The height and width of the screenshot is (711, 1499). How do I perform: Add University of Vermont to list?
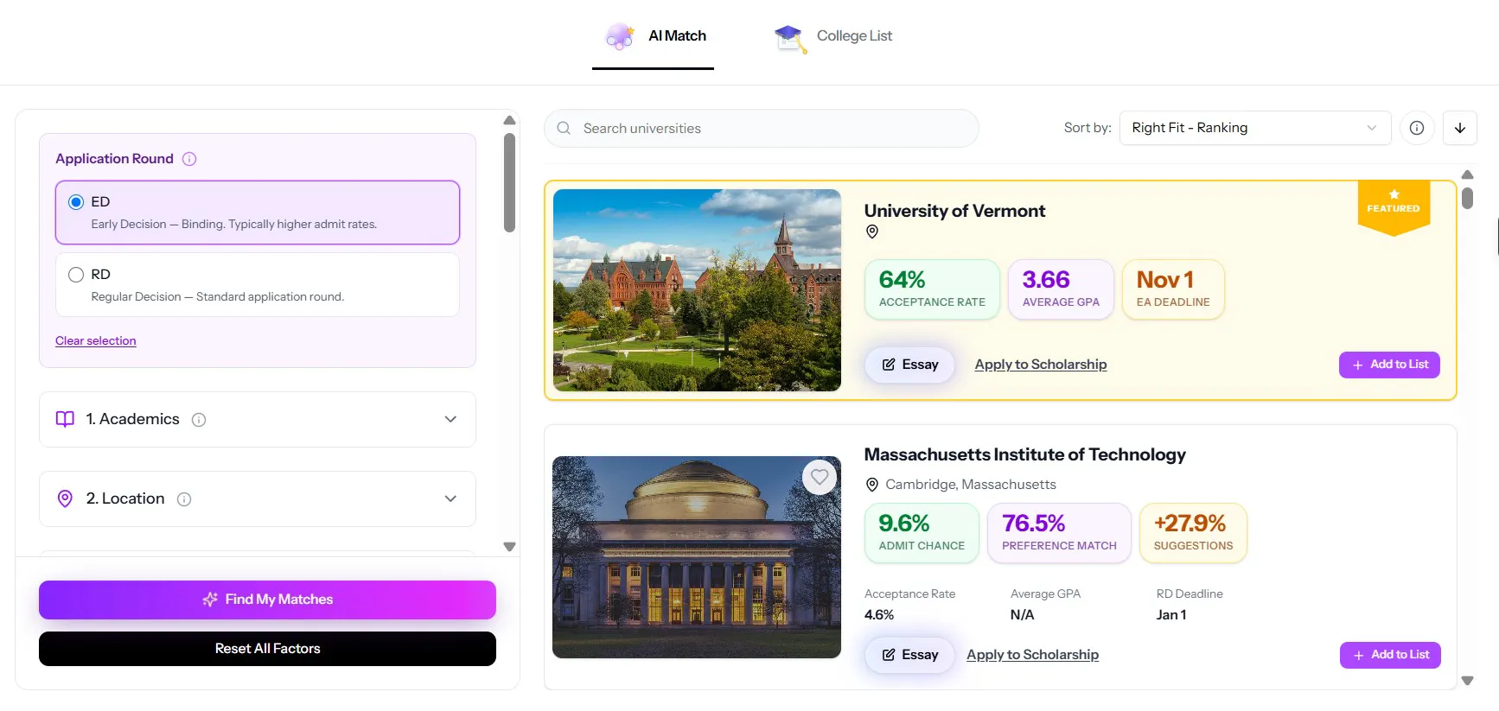[x=1390, y=365]
